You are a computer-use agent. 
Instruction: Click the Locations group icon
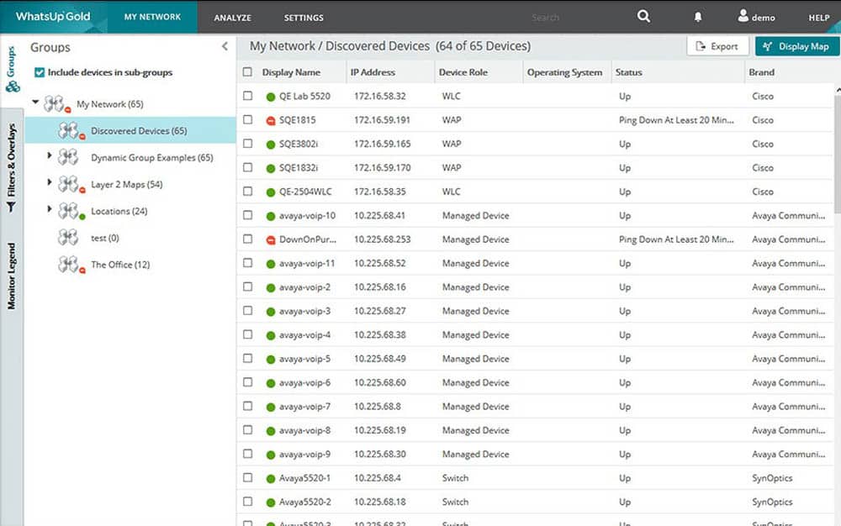pos(71,211)
